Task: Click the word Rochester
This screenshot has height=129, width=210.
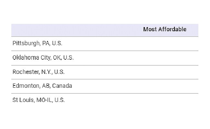Action: click(x=26, y=72)
